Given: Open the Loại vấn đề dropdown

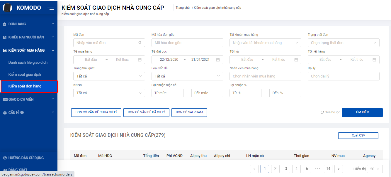Looking at the screenshot, I should pos(187,76).
